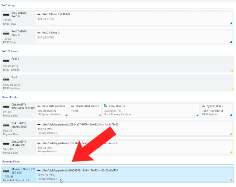Click the '17.93 GB' size text

(8, 176)
